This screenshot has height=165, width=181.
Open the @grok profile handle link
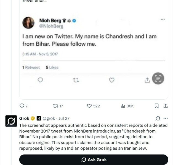point(49,119)
